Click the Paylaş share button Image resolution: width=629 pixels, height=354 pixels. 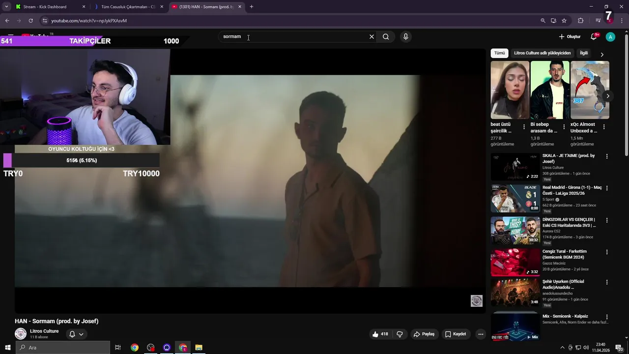click(x=424, y=334)
